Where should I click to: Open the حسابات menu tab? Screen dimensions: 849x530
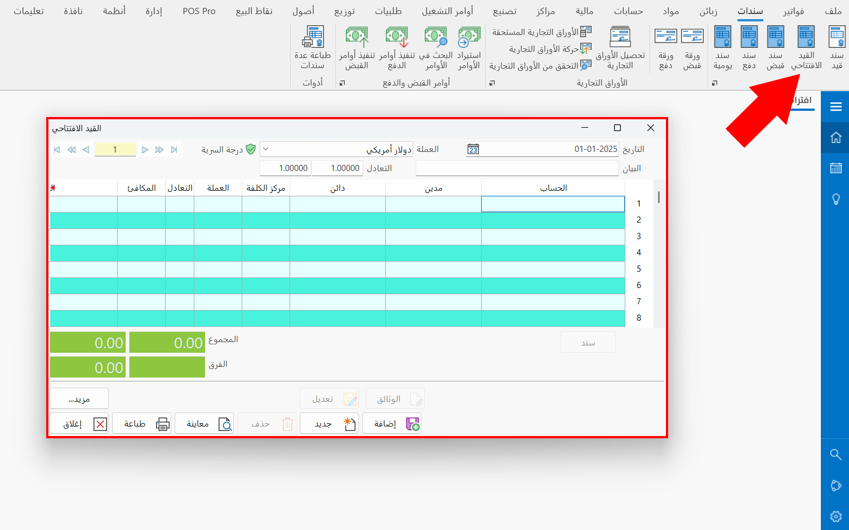628,11
